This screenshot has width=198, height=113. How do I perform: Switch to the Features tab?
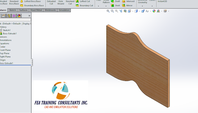(3, 10)
